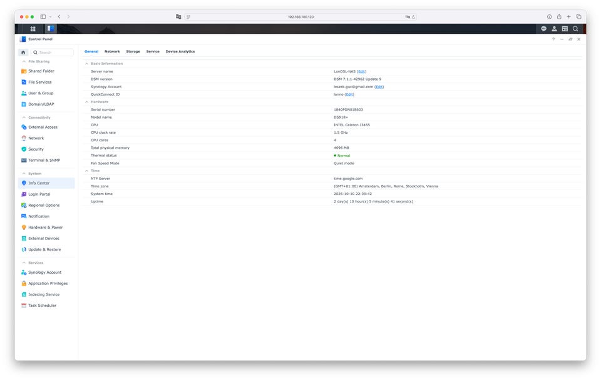Edit the server name LanOSL-NAS
Viewport: 601px width, 380px height.
[x=361, y=71]
